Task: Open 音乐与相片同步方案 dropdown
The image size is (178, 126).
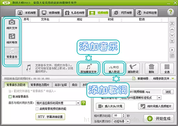Action: click(58, 103)
